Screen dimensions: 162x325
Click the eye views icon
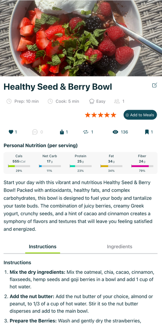click(x=115, y=132)
